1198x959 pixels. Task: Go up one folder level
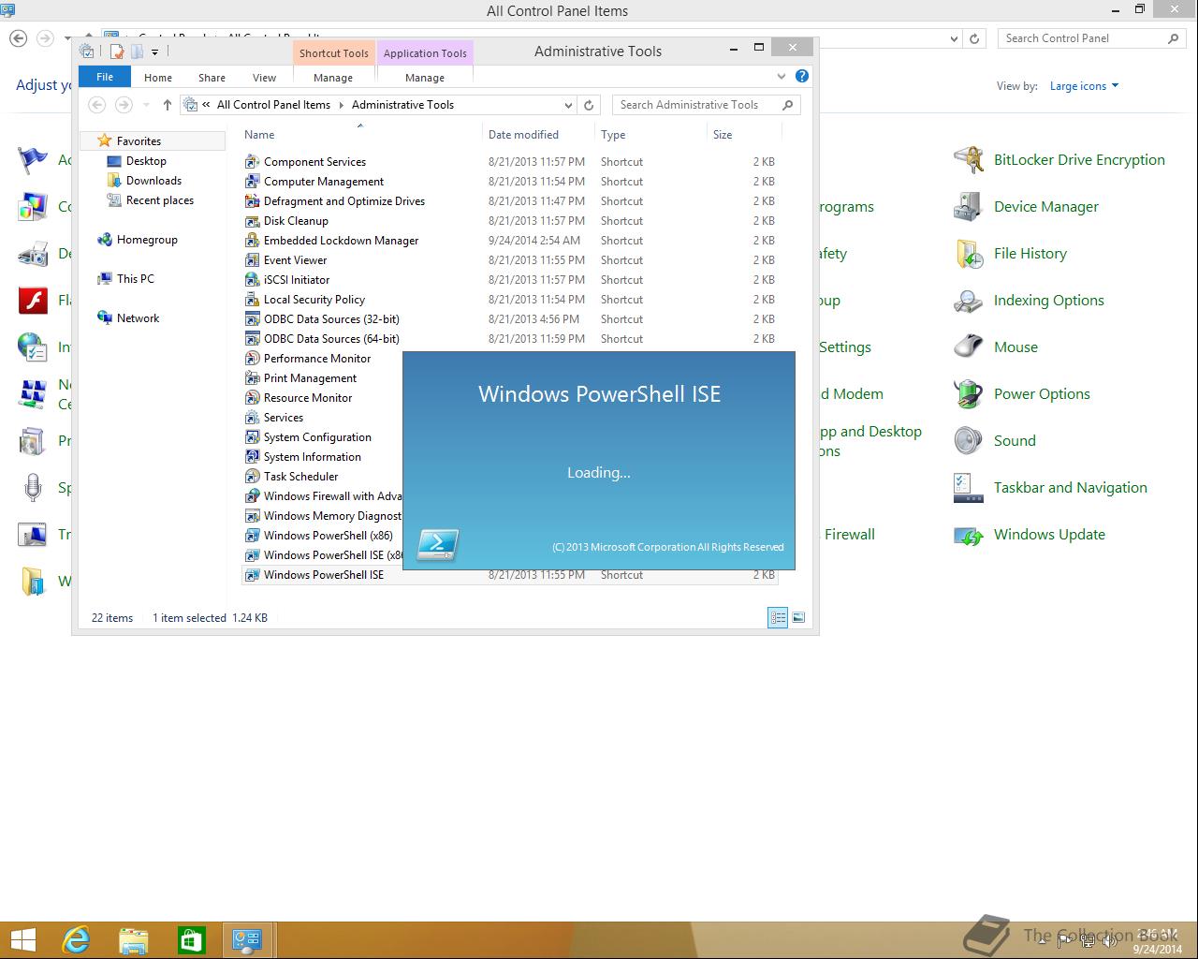click(167, 105)
